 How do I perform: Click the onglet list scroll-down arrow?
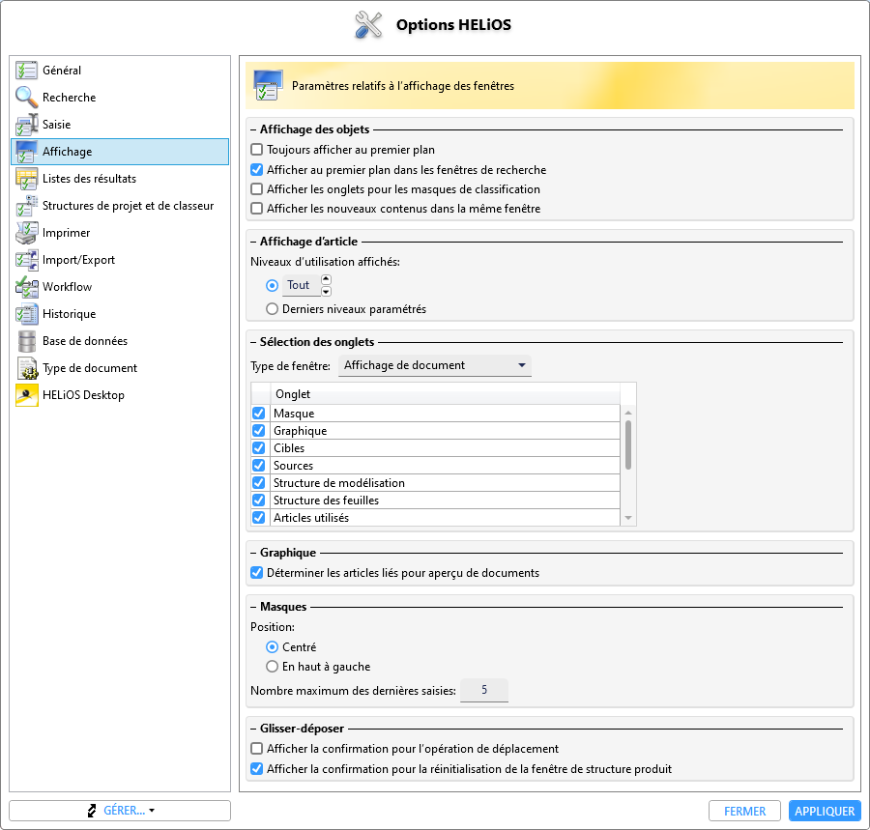628,518
